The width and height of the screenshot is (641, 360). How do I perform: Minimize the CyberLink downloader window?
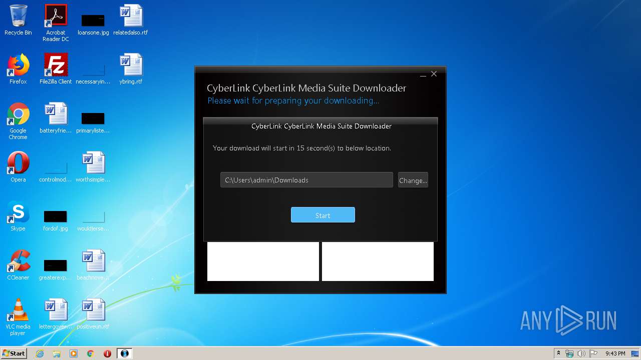(x=423, y=74)
